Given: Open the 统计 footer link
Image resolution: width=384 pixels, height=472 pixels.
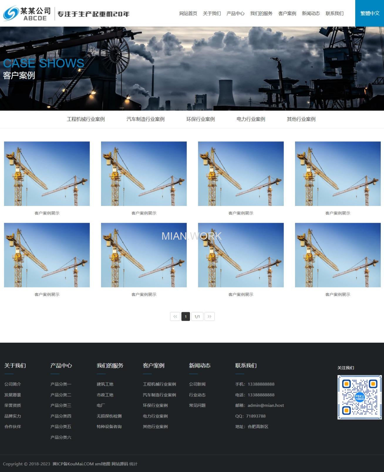Looking at the screenshot, I should 133,464.
